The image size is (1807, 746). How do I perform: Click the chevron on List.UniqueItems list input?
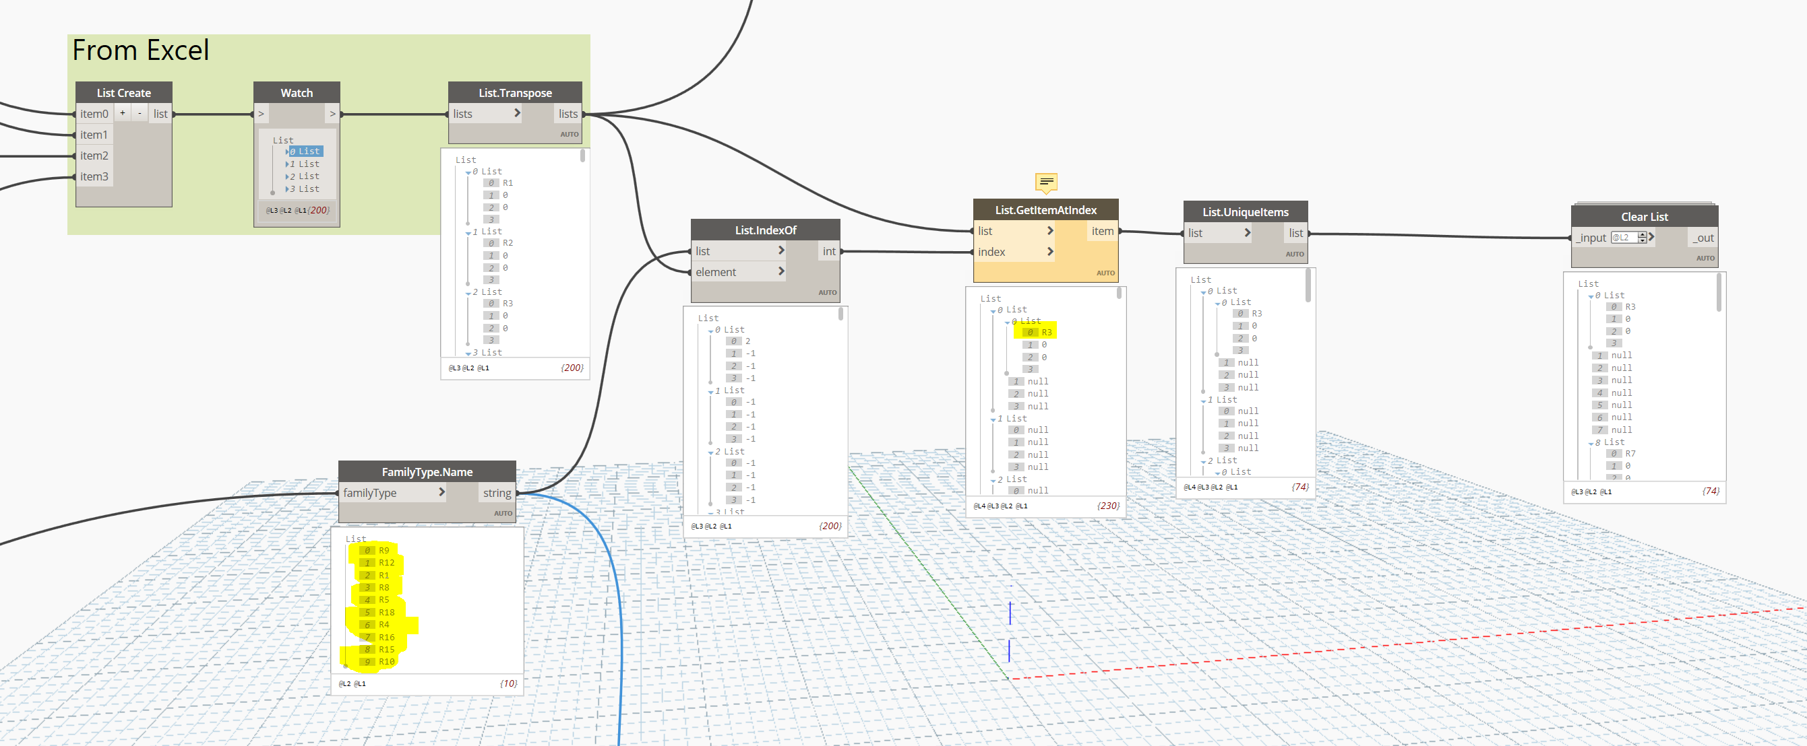tap(1247, 232)
